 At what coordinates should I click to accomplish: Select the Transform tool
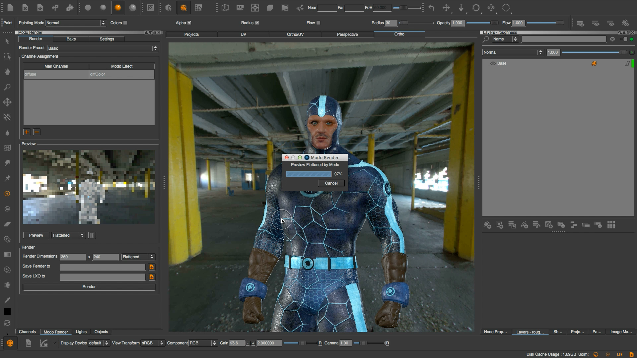(x=7, y=102)
